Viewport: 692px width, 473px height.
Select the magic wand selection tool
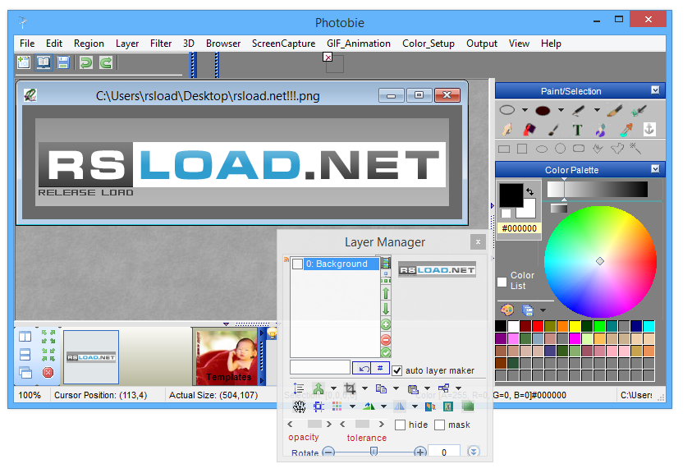[635, 149]
